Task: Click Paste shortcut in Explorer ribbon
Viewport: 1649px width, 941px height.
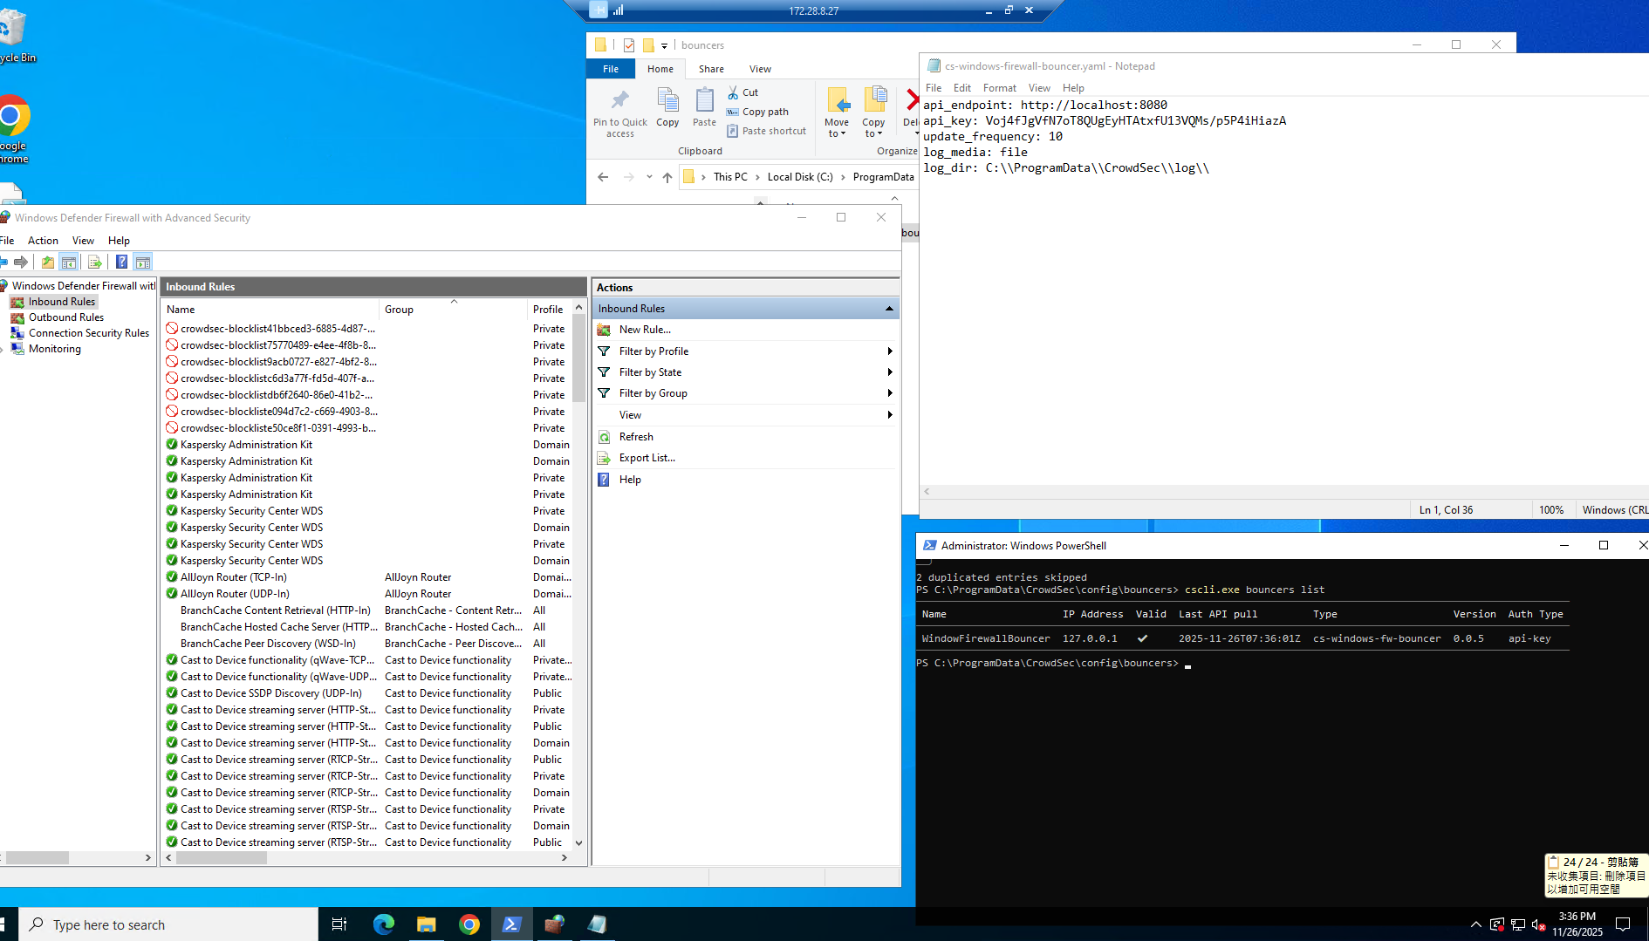Action: (766, 131)
